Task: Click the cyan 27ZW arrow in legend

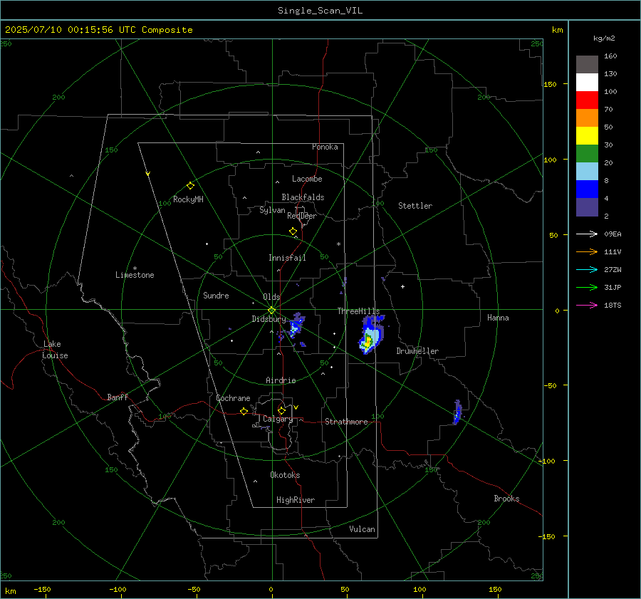Action: pos(587,269)
